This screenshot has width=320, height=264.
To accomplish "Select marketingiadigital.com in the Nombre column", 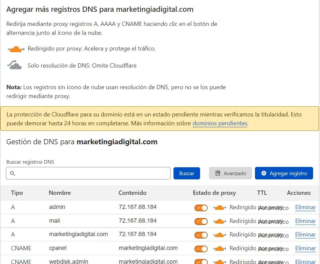I will (x=79, y=234).
